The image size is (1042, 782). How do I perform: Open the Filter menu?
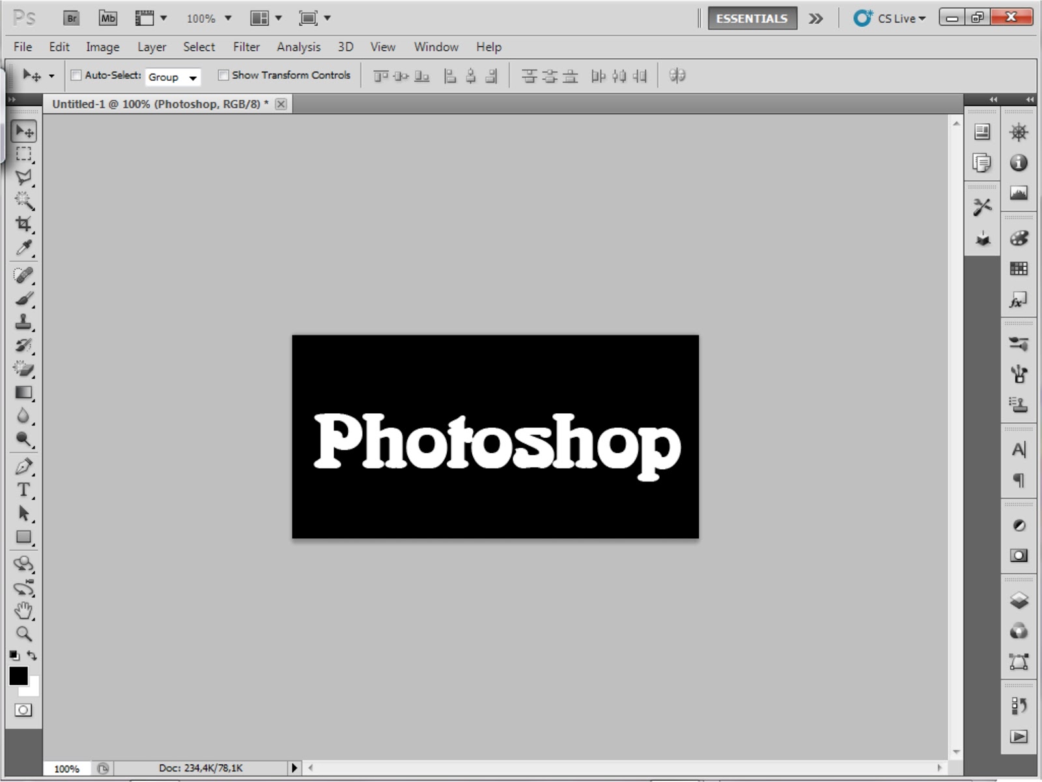(246, 47)
